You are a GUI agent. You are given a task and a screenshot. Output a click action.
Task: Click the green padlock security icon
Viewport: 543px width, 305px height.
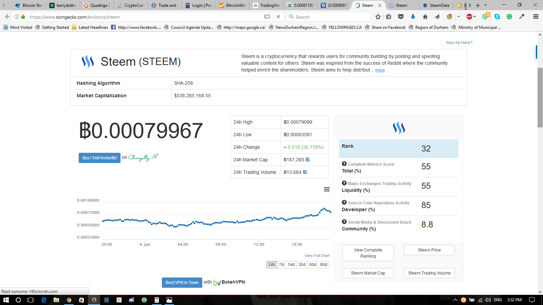[23, 17]
